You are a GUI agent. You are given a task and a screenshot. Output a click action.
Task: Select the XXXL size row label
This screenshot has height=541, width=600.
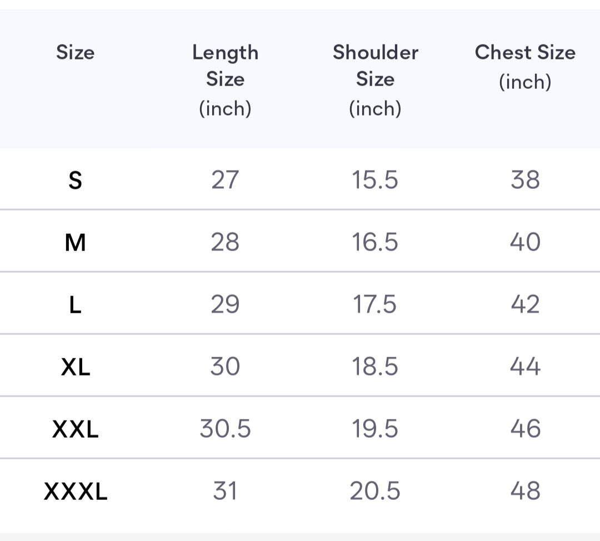pos(75,491)
